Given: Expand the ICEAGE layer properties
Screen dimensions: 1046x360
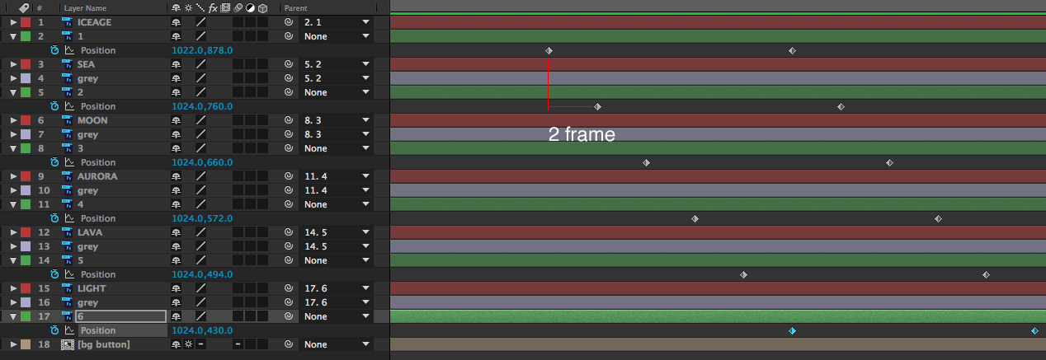Looking at the screenshot, I should pyautogui.click(x=13, y=22).
